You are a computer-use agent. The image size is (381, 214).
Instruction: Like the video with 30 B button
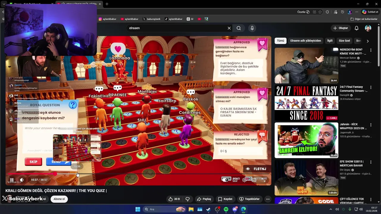(174, 199)
